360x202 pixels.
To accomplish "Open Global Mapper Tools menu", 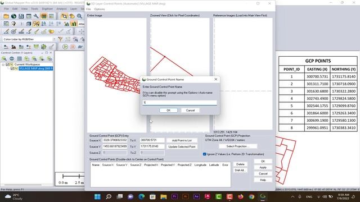I will 34,9.
